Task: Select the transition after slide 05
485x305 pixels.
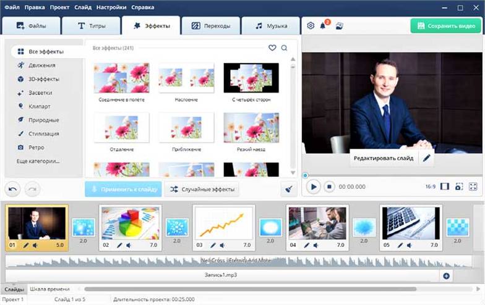Action: click(458, 227)
